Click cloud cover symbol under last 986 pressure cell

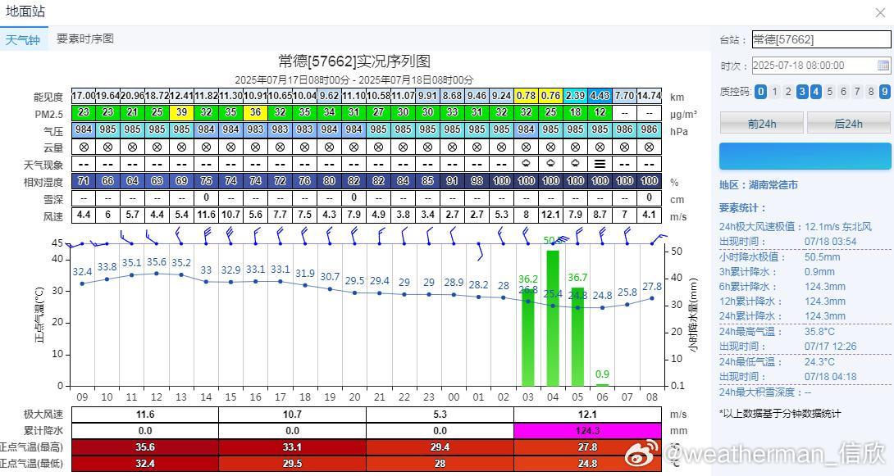(649, 147)
